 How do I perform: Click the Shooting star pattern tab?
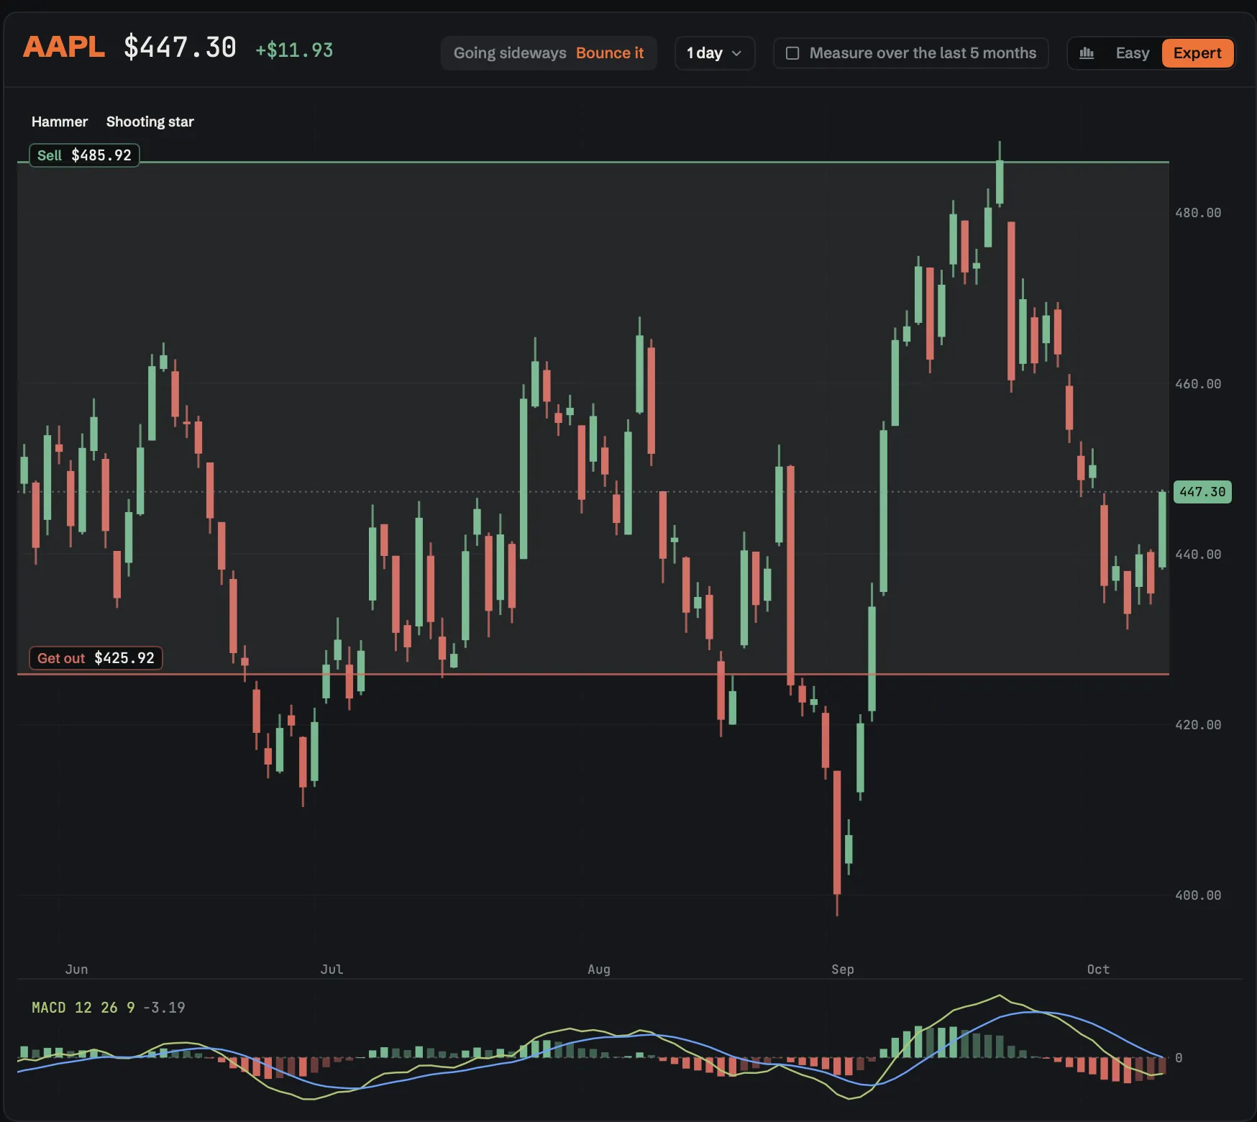pyautogui.click(x=150, y=122)
